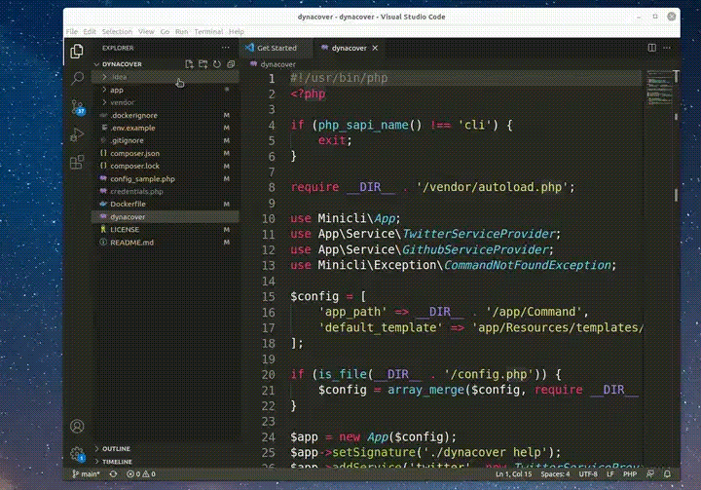Viewport: 701px width, 490px height.
Task: Open credentials.php file
Action: click(x=166, y=192)
